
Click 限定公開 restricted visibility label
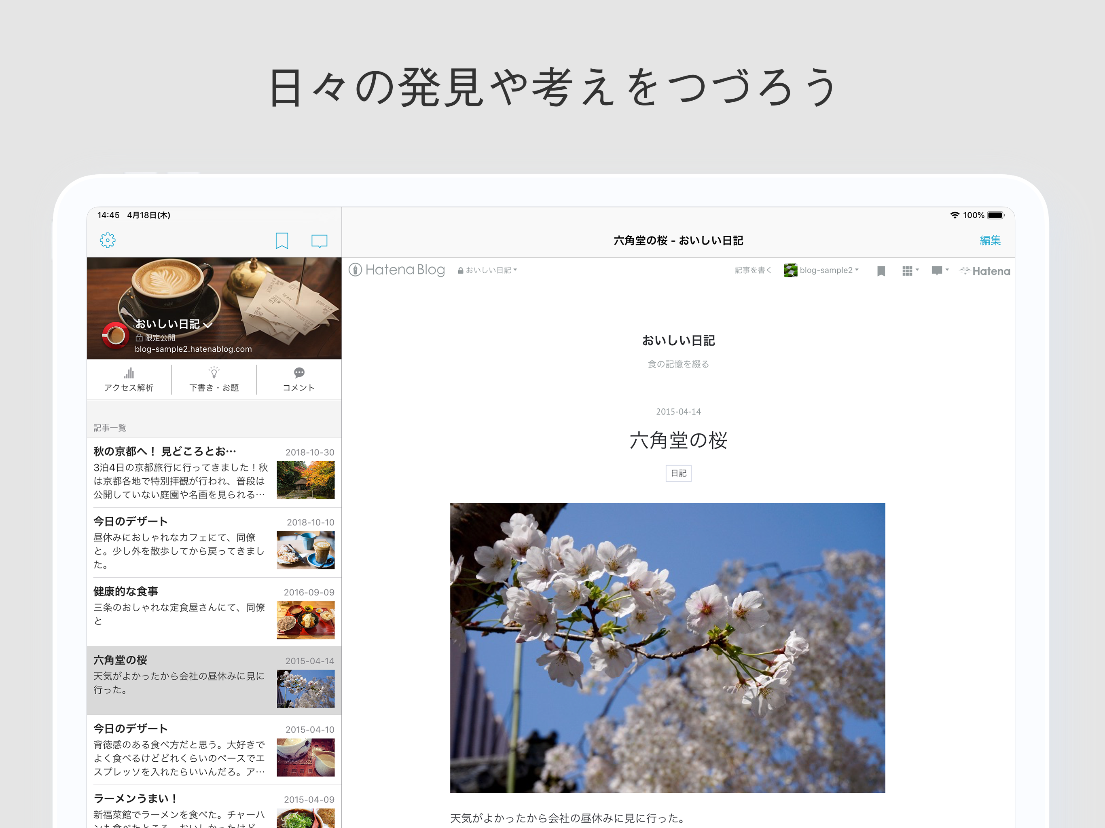tap(155, 338)
